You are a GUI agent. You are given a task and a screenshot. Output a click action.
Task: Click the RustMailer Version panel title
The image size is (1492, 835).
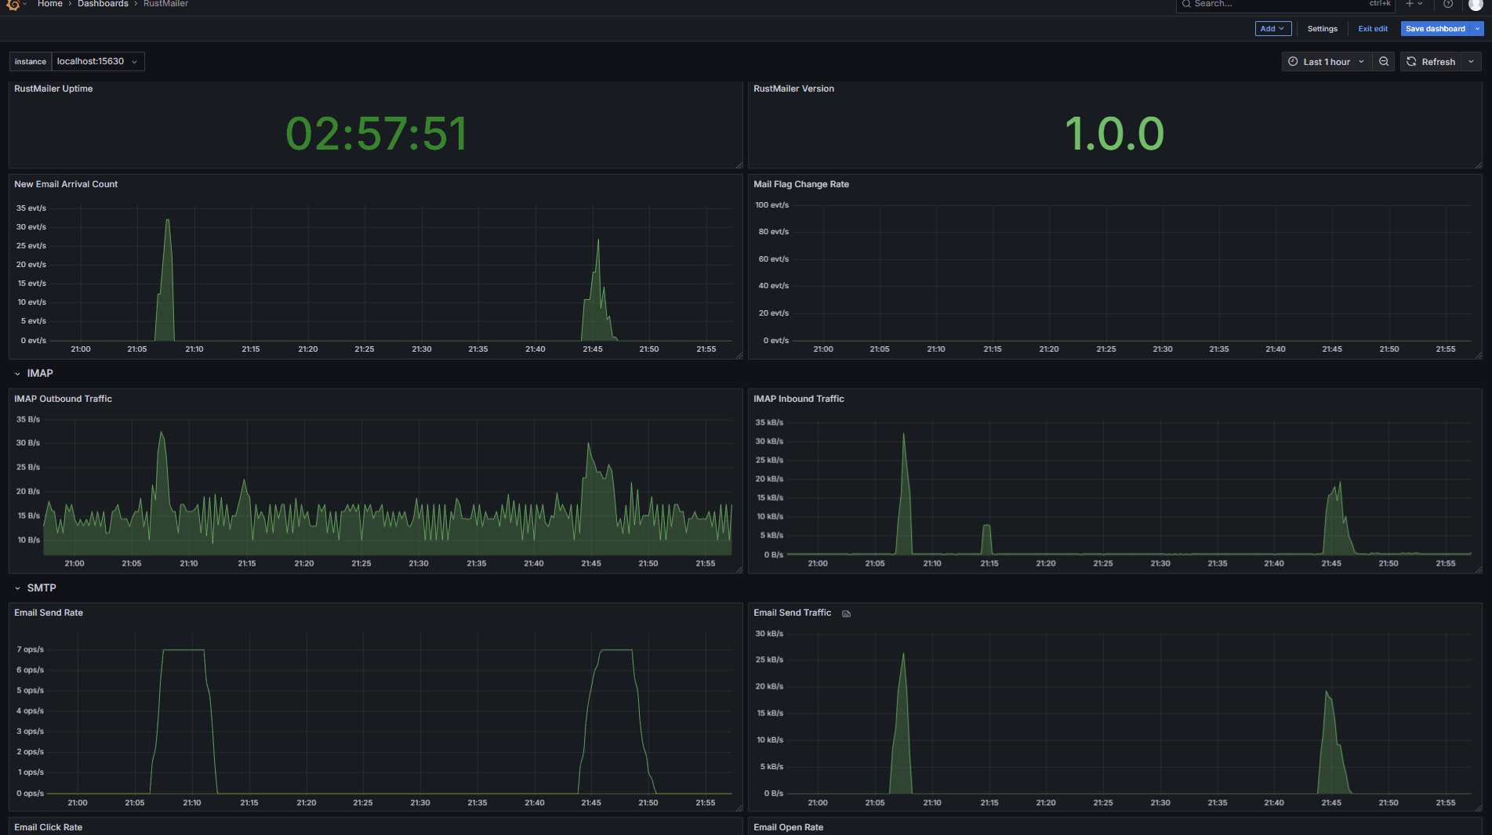[x=793, y=89]
